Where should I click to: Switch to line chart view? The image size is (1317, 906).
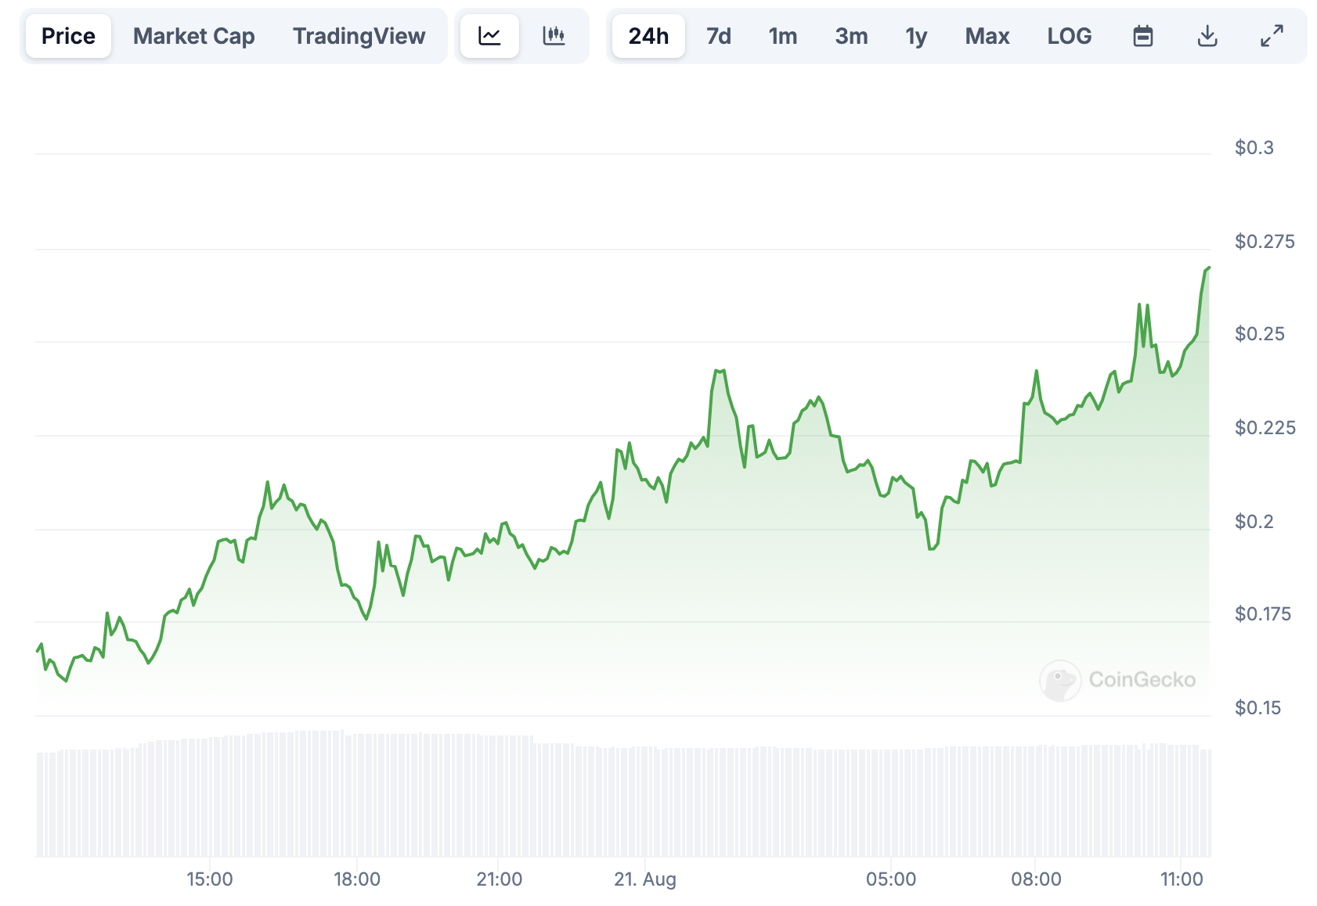pyautogui.click(x=489, y=36)
